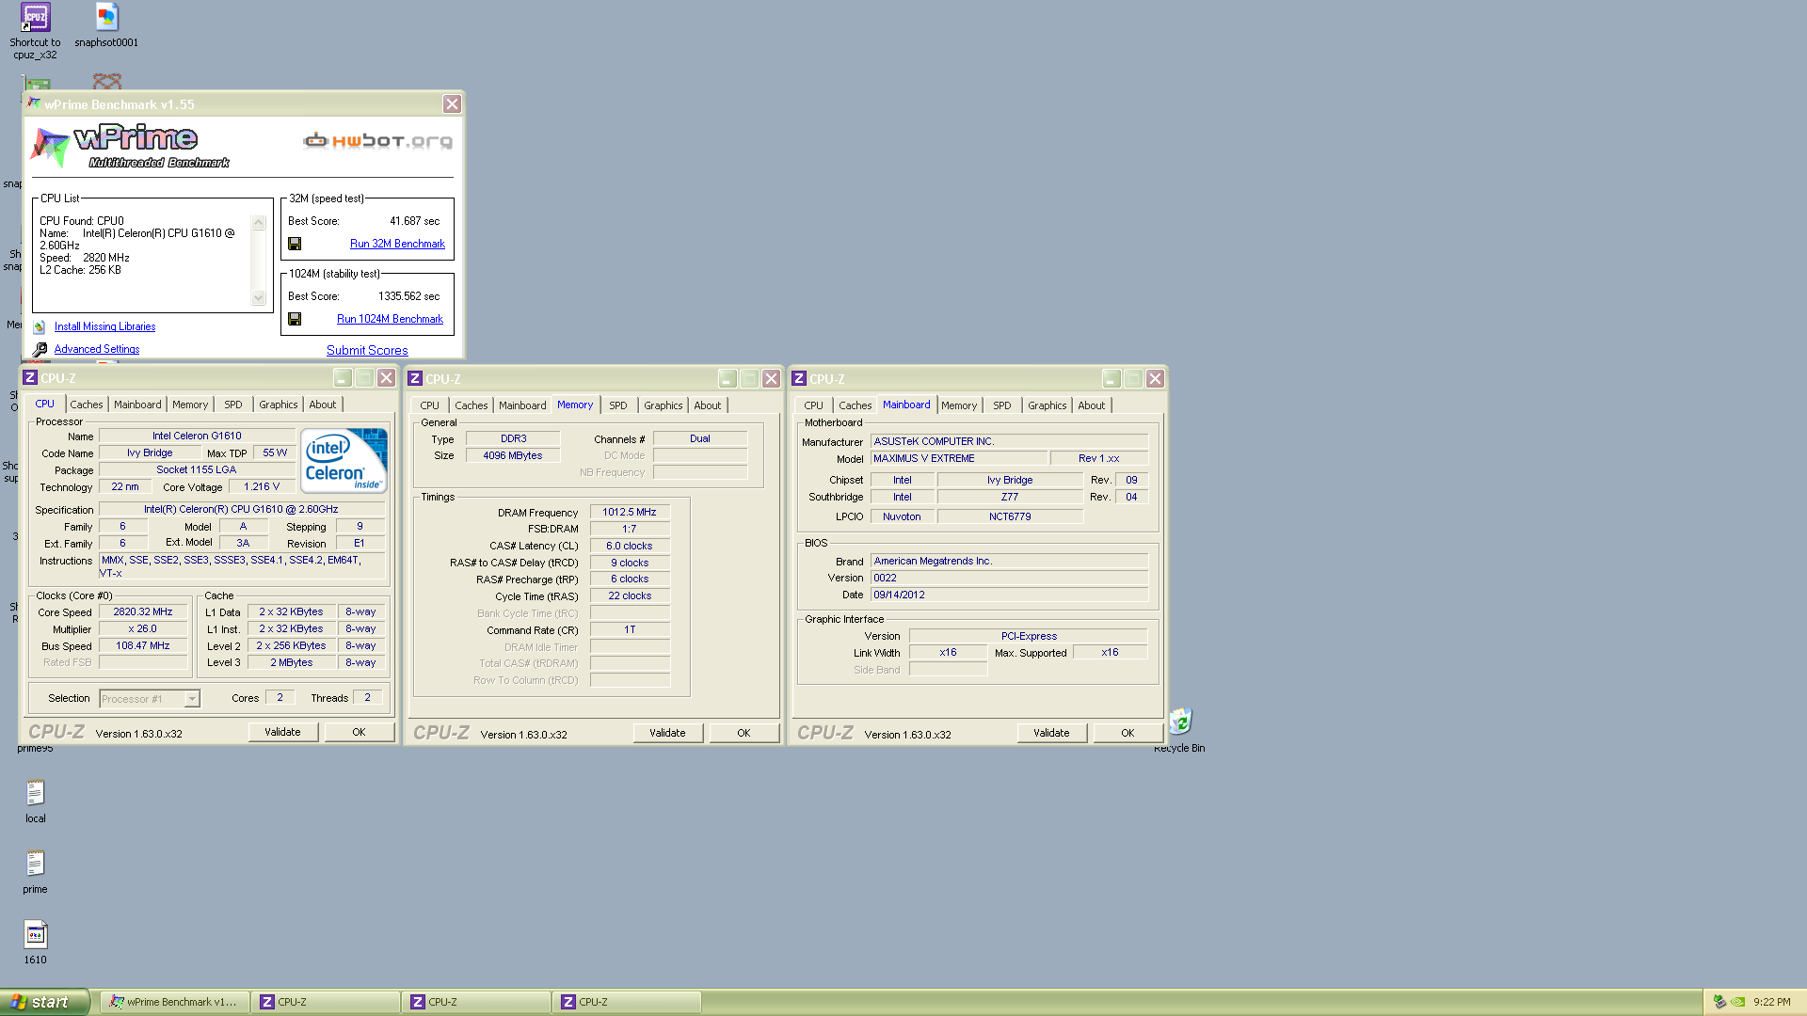Open Graphics tab in first CPU-Z window

click(279, 405)
